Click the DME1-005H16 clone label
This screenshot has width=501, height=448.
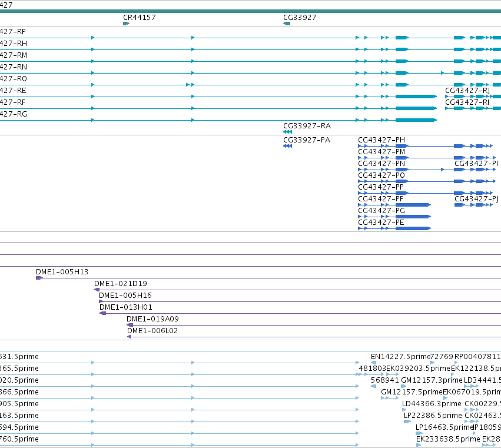[x=125, y=296]
